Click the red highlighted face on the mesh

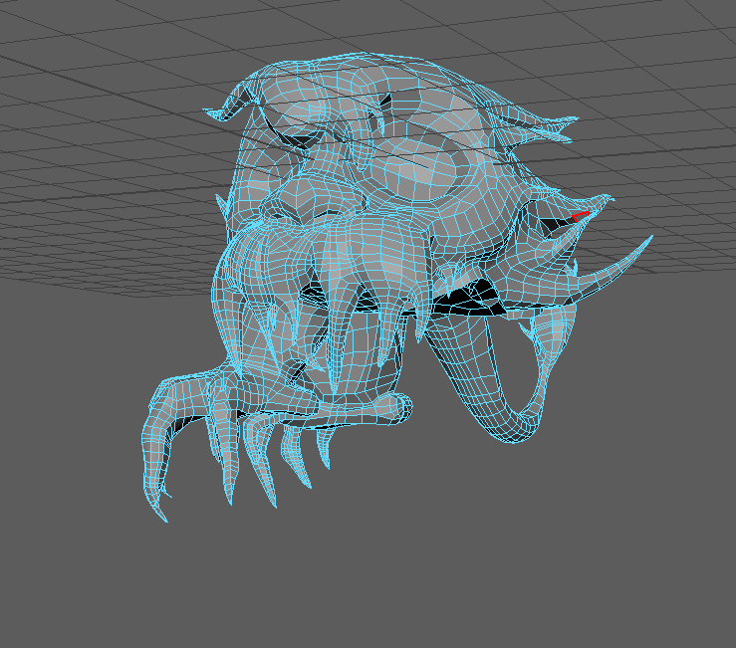(580, 215)
